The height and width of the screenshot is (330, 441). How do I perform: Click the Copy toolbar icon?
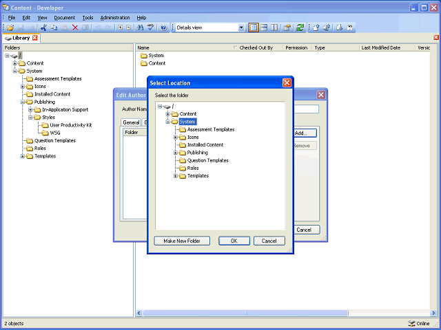(54, 27)
